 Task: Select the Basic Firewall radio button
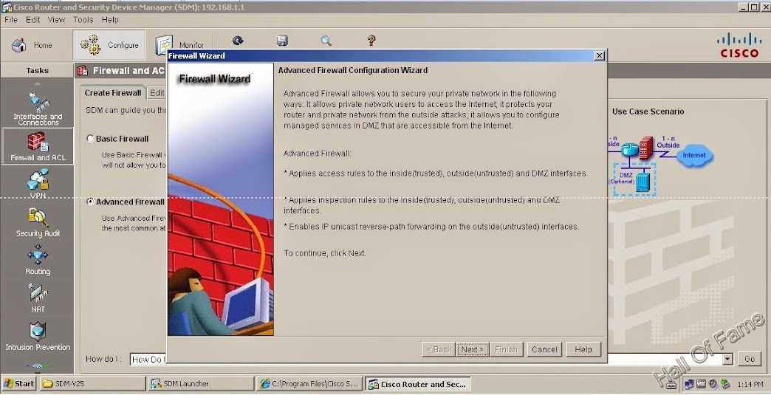90,139
